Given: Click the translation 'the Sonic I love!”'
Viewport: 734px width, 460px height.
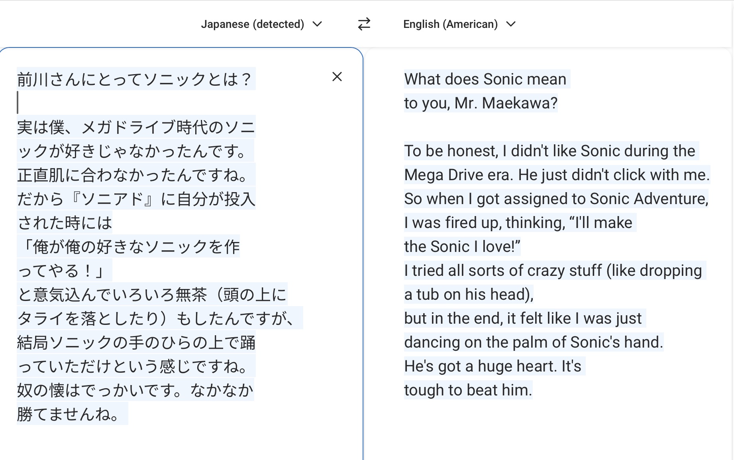Looking at the screenshot, I should 463,246.
